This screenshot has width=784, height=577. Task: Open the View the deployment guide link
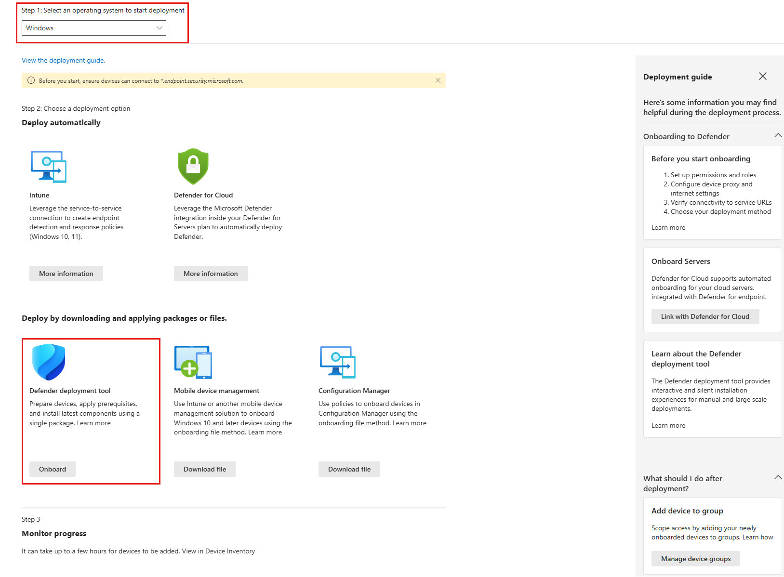tap(64, 60)
